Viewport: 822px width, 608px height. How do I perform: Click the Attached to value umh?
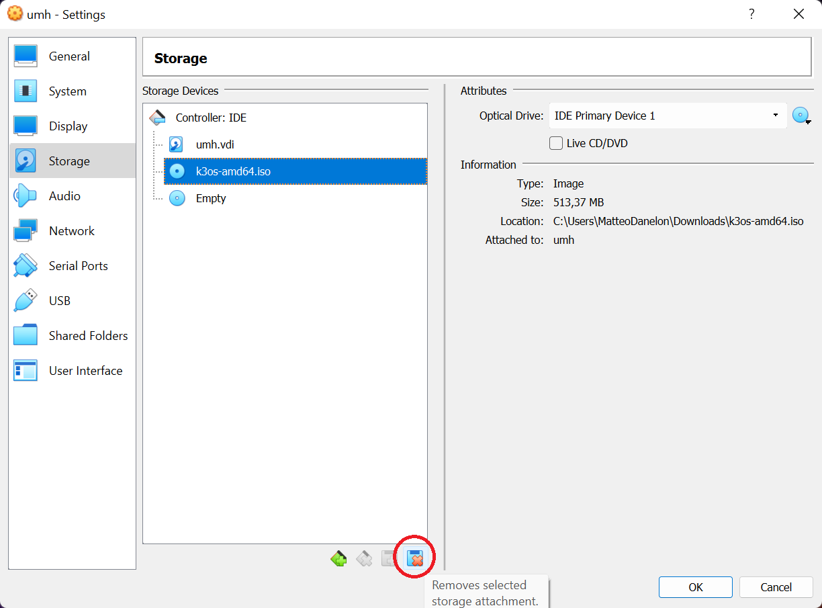point(563,240)
